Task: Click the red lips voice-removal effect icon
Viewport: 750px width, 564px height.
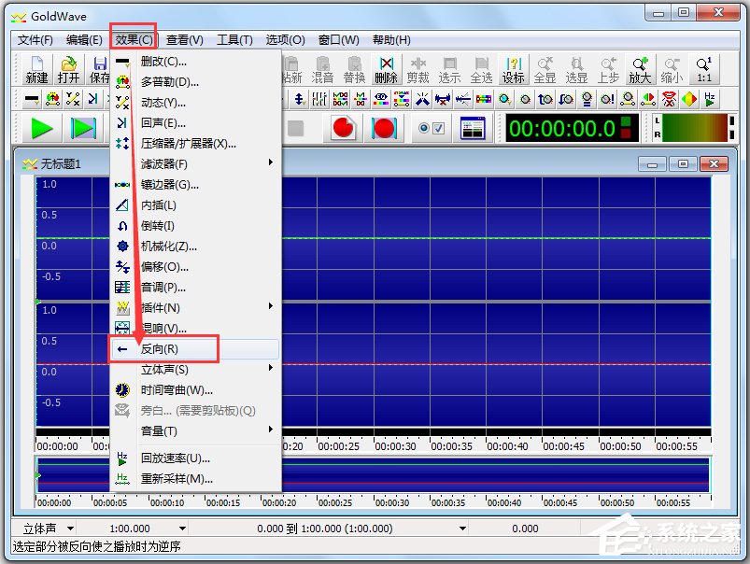Action: tap(669, 99)
